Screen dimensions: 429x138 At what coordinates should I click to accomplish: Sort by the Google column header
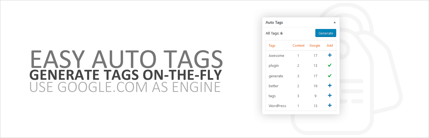coord(315,46)
